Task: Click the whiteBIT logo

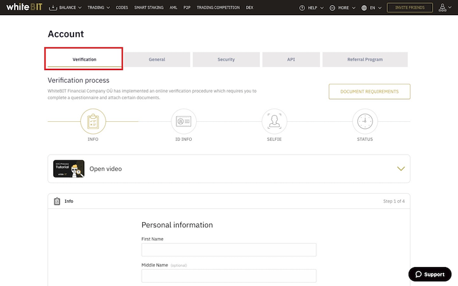Action: pyautogui.click(x=24, y=7)
